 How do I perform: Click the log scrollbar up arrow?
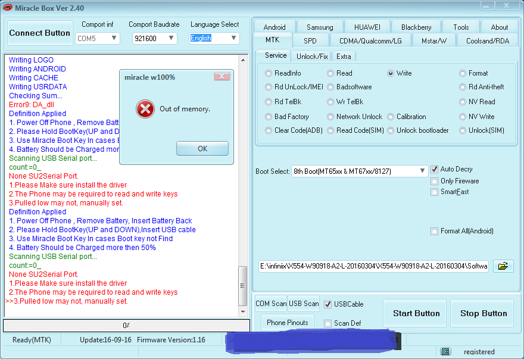click(243, 60)
